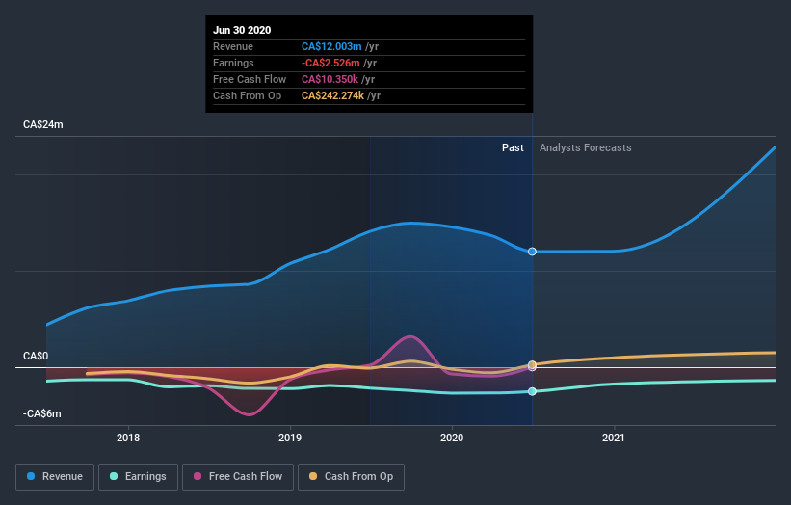The width and height of the screenshot is (791, 505).
Task: Click the Jun 30 2020 tooltip date
Action: tap(242, 30)
